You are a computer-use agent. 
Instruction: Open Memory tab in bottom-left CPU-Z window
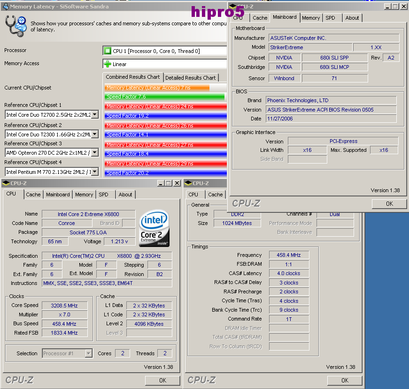point(84,194)
